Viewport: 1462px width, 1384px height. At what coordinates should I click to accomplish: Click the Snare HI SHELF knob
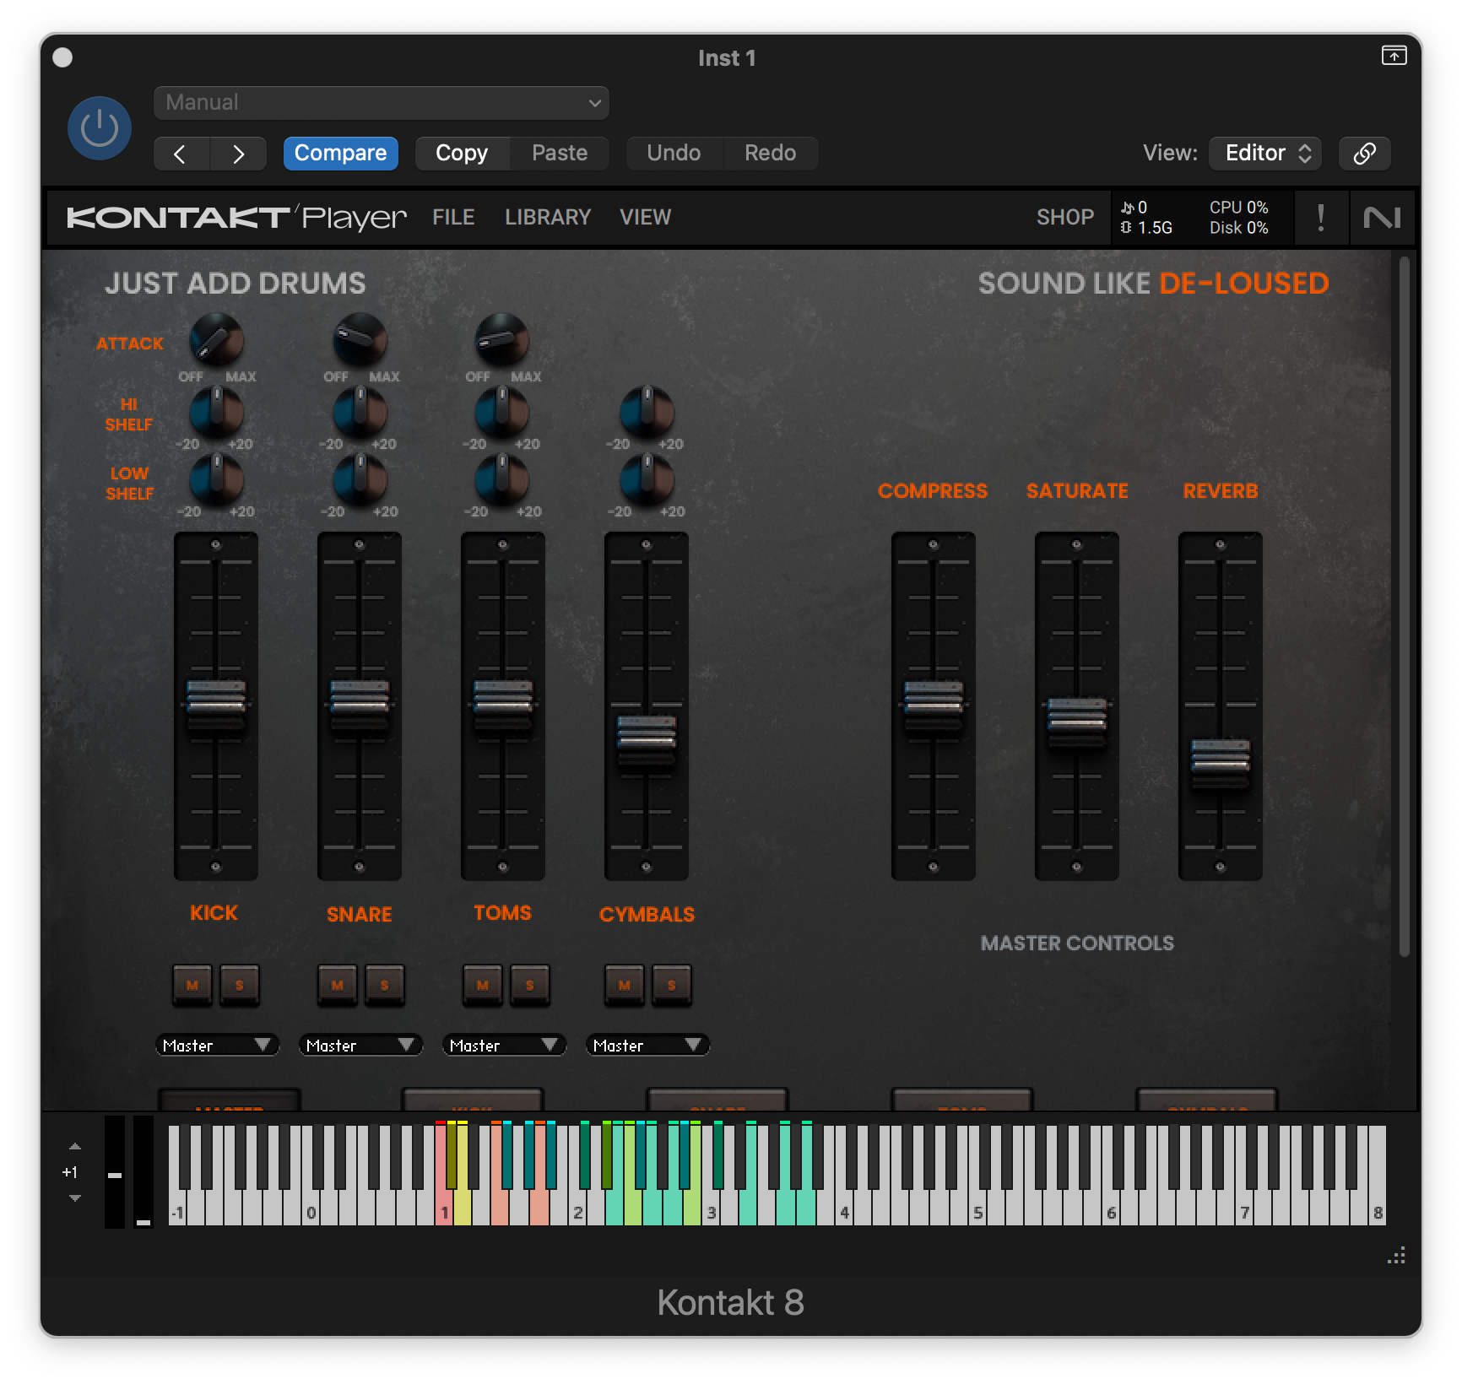click(x=360, y=412)
